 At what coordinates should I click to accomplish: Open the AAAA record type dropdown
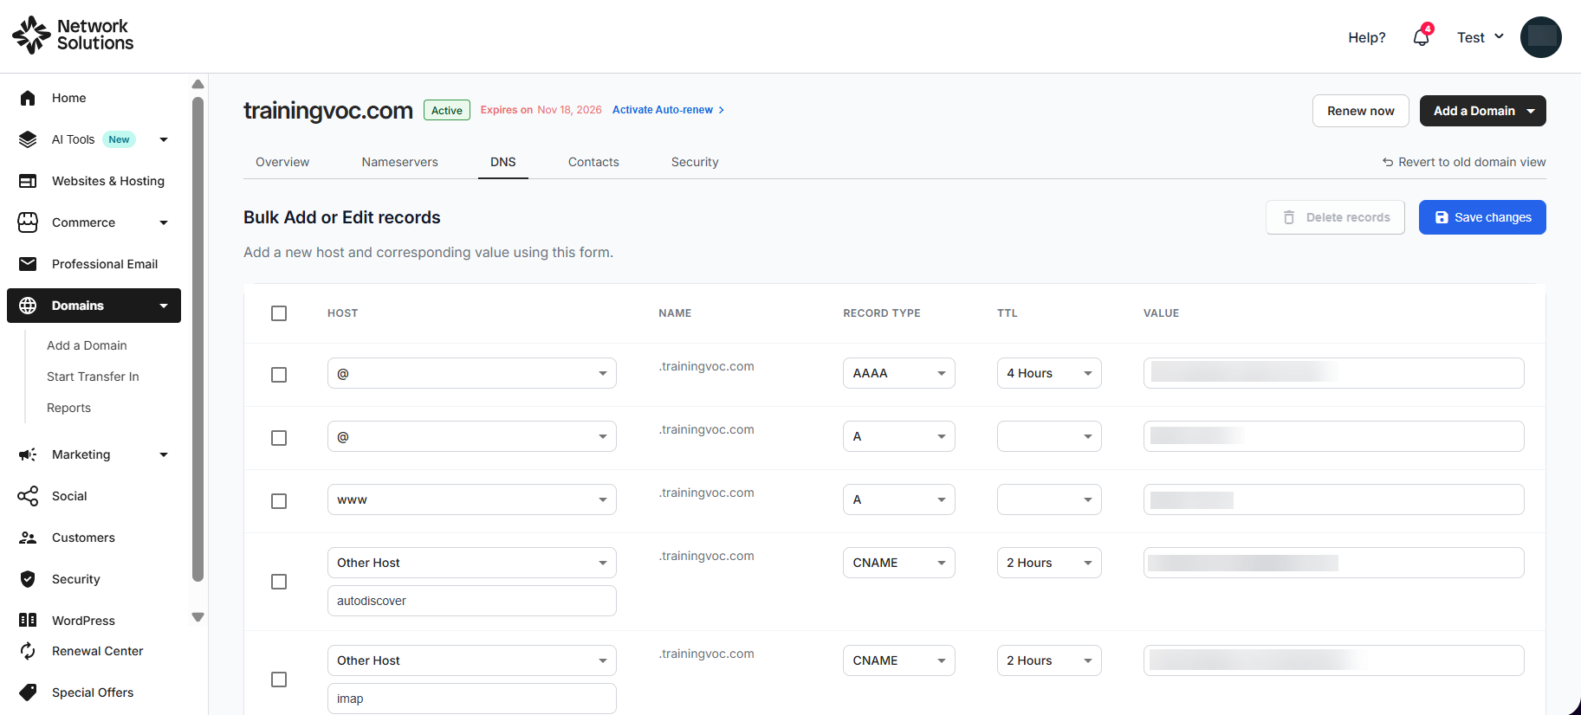pos(899,373)
